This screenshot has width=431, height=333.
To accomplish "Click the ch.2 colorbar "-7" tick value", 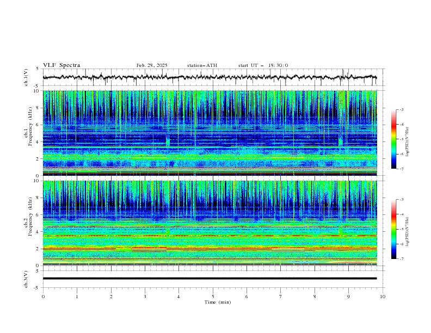I will [402, 259].
